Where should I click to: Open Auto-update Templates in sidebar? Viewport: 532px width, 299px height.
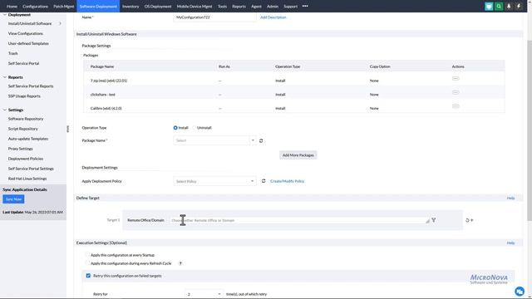tap(27, 139)
